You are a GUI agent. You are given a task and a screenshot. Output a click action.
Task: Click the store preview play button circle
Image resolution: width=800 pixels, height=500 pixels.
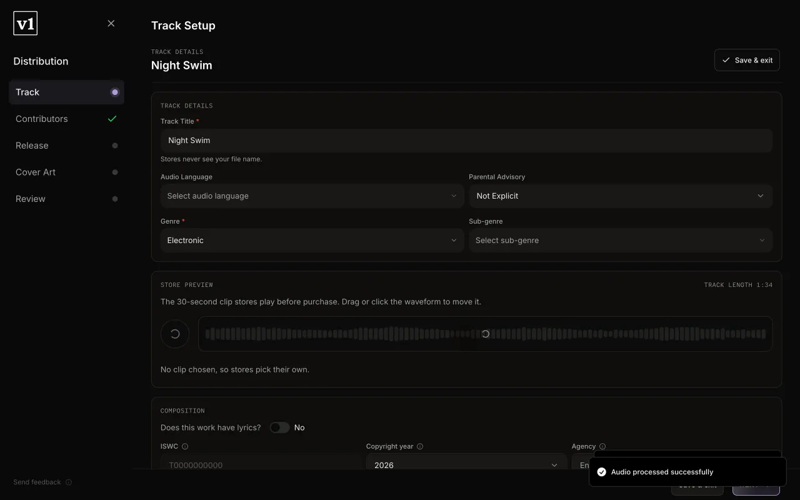(175, 334)
